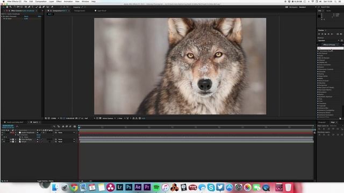
Task: Open the Workspace Standard dropdown
Action: tap(307, 7)
